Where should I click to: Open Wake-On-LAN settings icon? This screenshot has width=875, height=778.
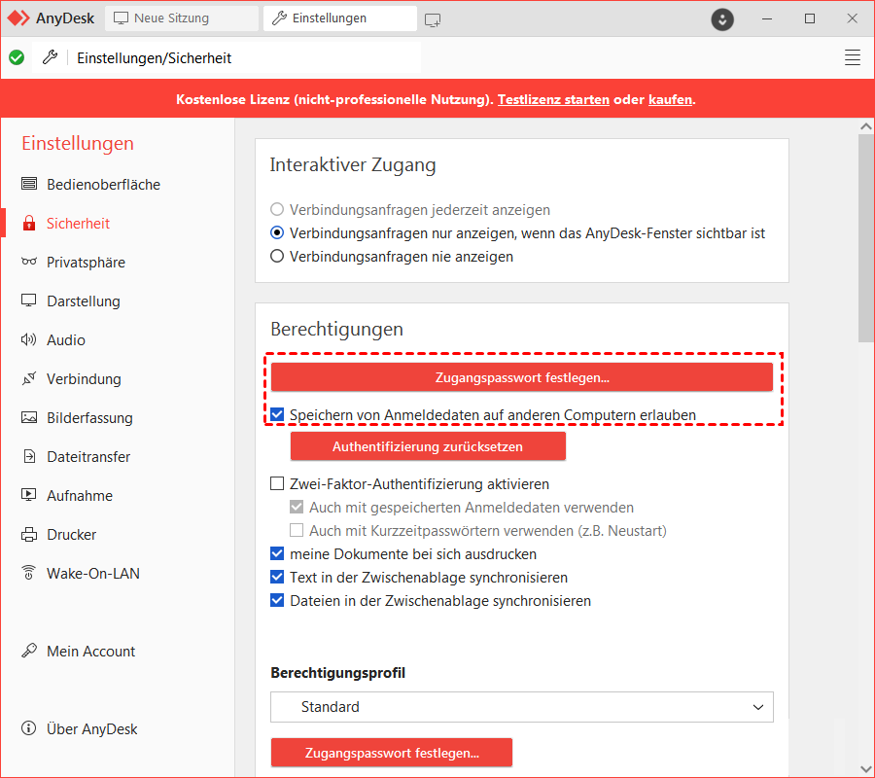[x=29, y=574]
